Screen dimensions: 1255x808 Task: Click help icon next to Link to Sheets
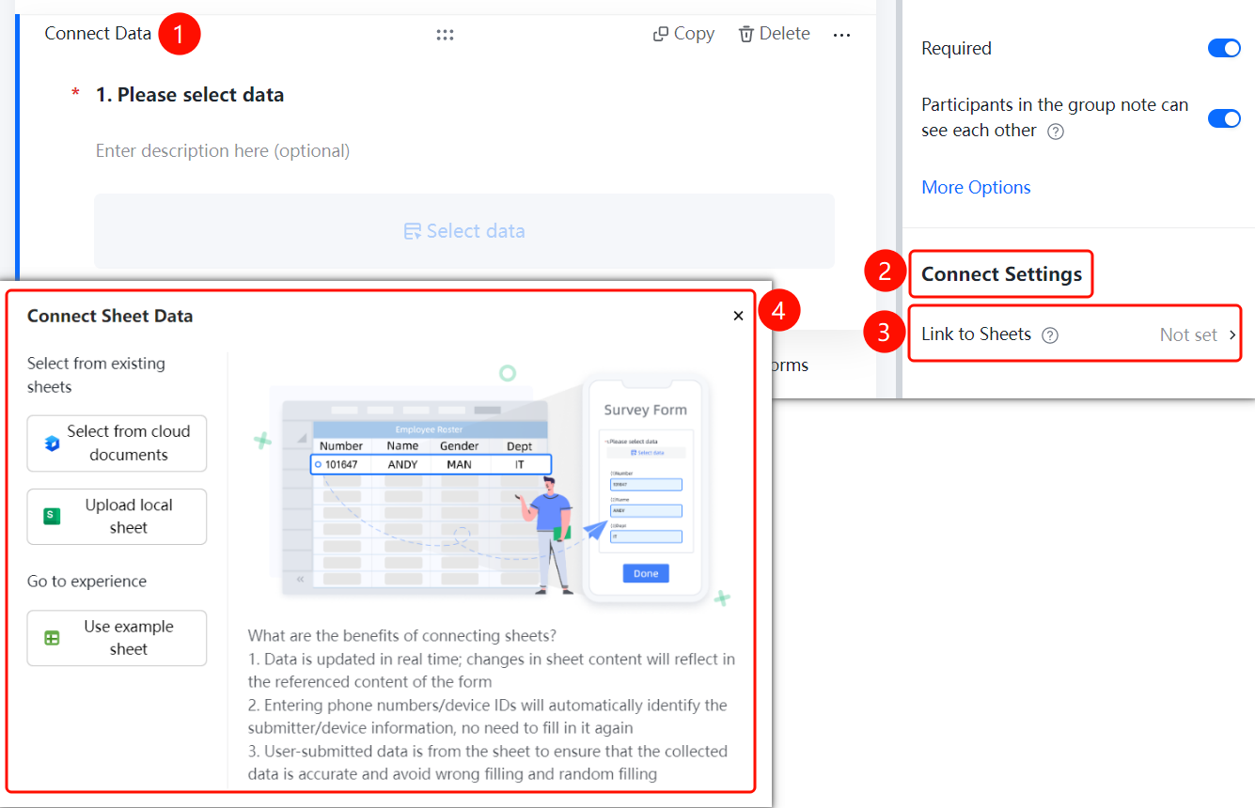pyautogui.click(x=1050, y=335)
